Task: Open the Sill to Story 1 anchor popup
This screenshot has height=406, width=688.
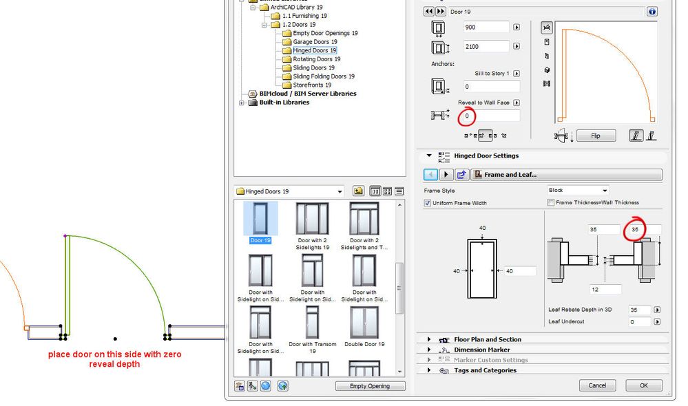Action: [517, 74]
